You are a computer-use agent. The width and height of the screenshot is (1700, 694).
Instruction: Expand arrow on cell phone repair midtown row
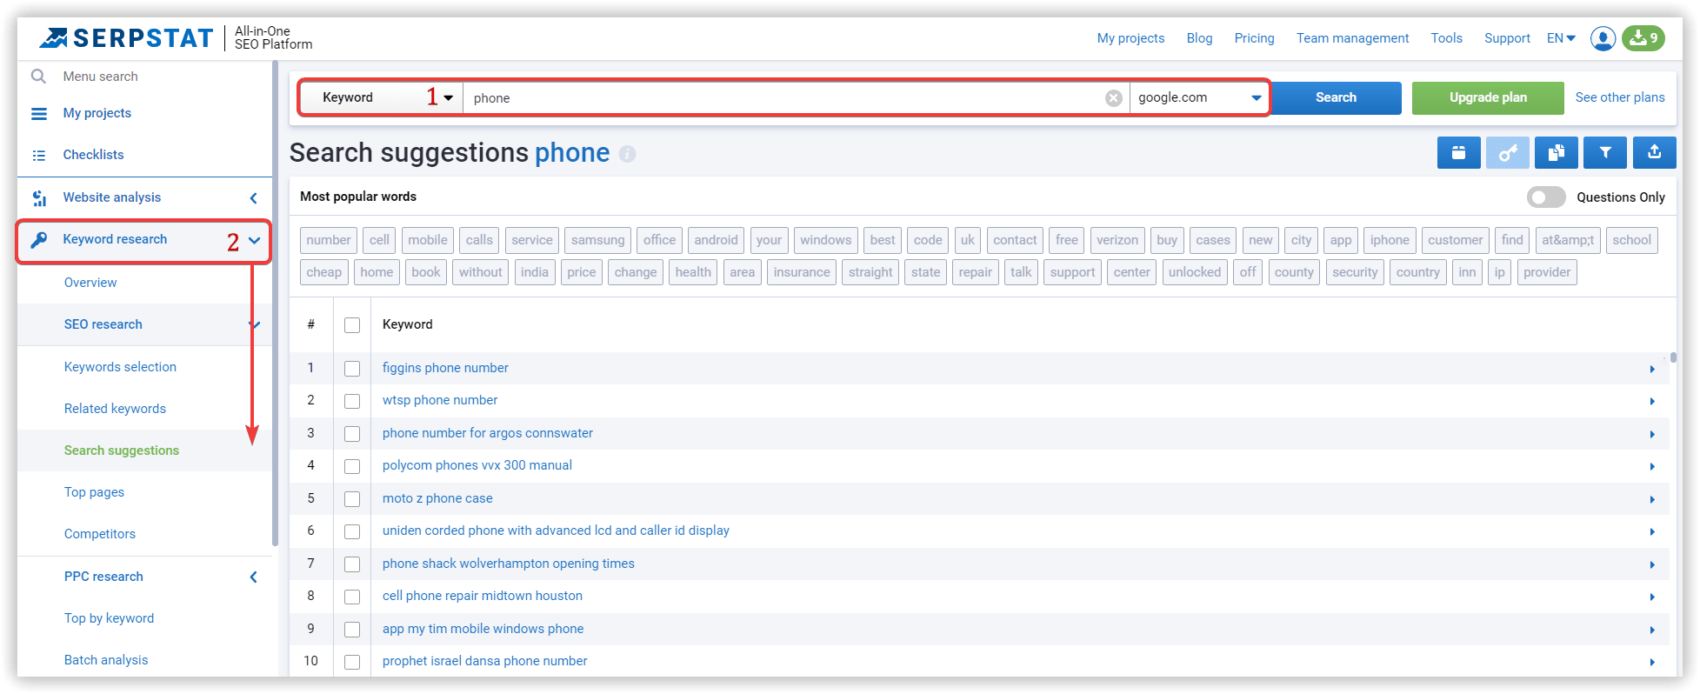(x=1651, y=597)
